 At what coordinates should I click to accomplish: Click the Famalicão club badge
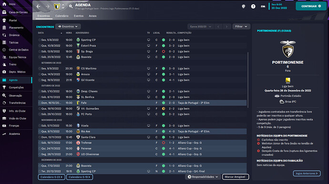(x=57, y=7)
